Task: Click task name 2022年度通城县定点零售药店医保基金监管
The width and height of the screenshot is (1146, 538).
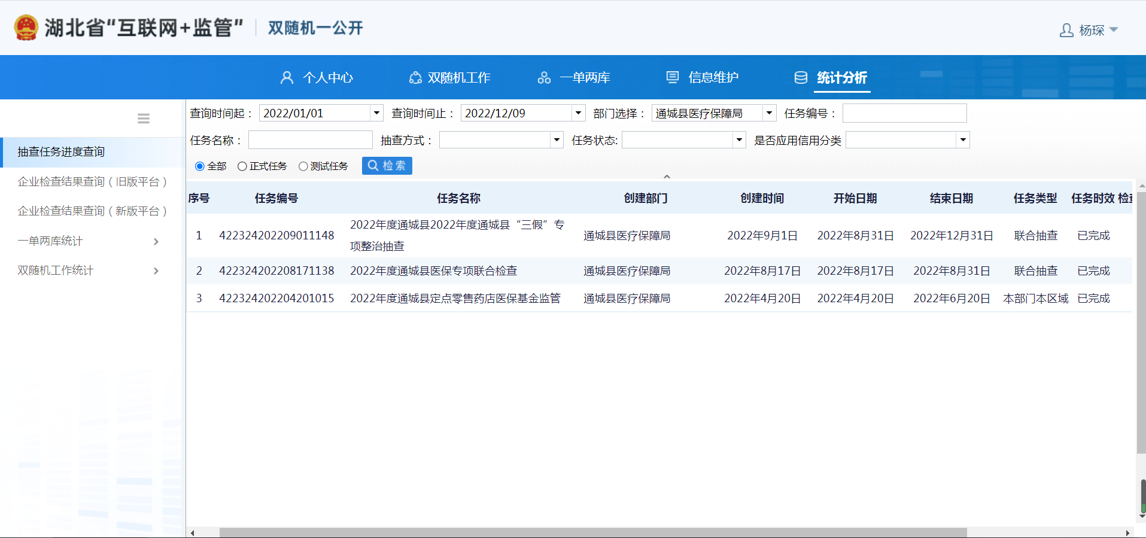Action: point(455,299)
